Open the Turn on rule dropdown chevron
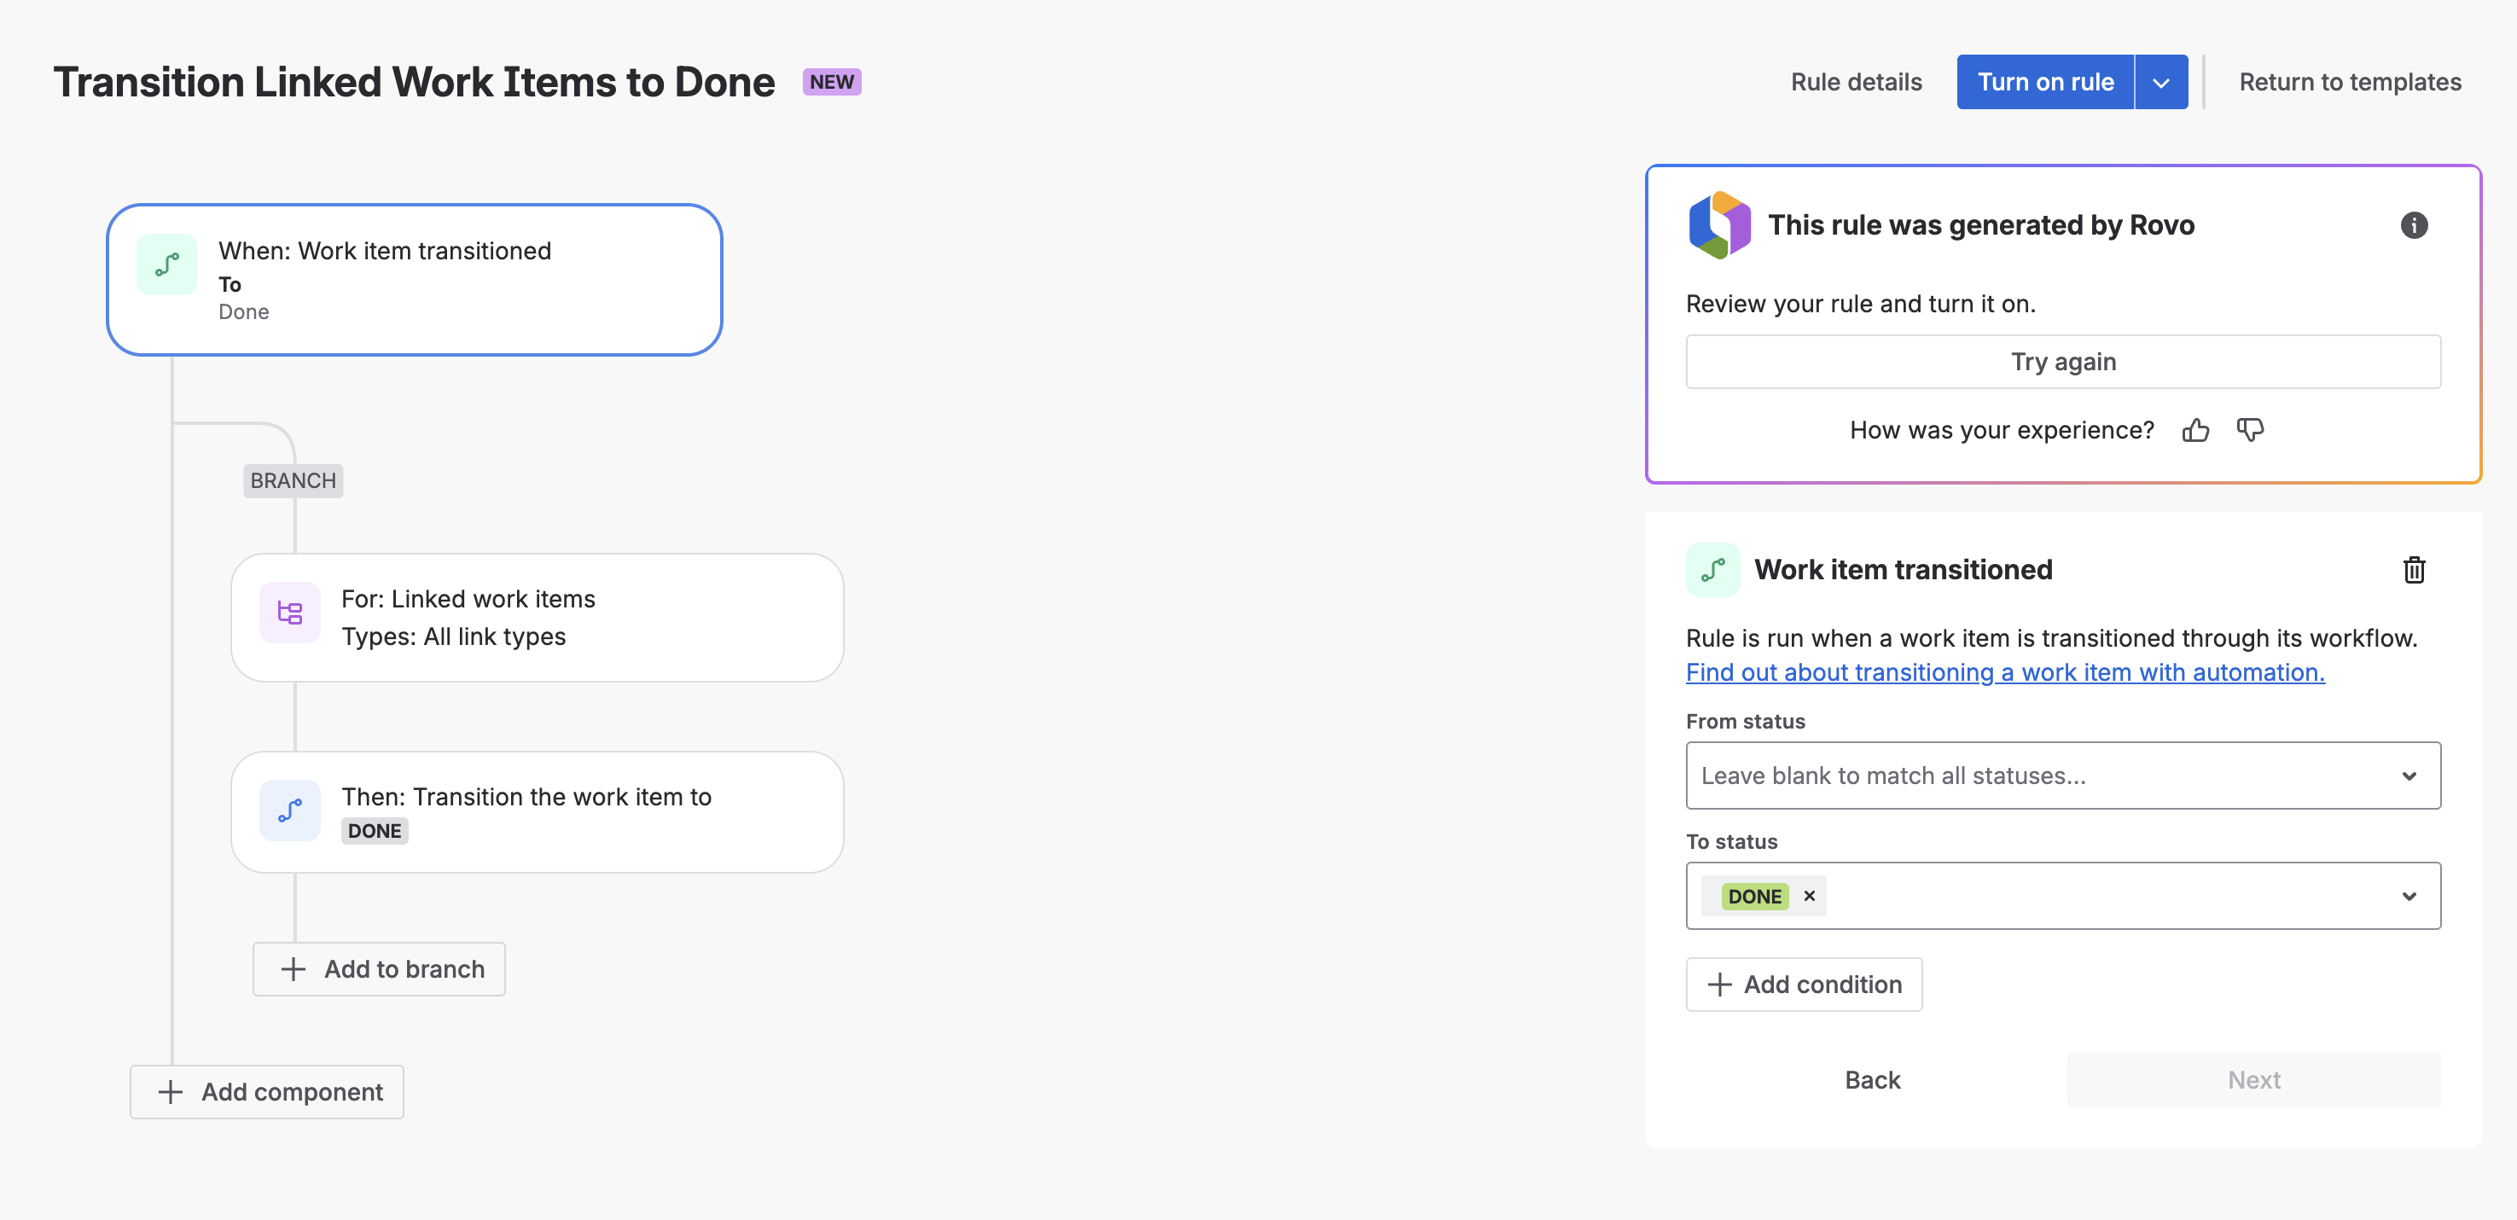The width and height of the screenshot is (2517, 1220). pos(2161,82)
